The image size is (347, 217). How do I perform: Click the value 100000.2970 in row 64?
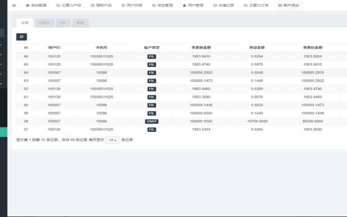point(313,72)
